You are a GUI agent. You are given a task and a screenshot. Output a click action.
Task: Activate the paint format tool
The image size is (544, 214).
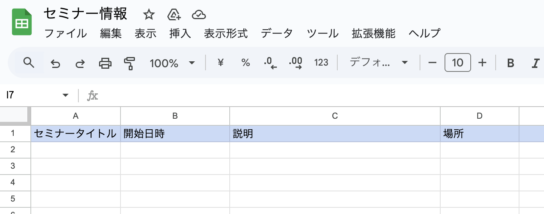coord(129,63)
